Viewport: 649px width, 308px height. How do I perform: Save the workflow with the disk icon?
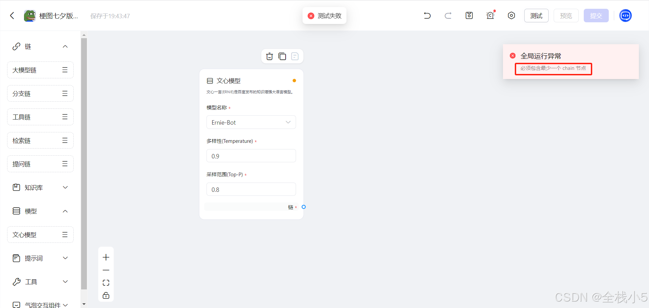pyautogui.click(x=469, y=16)
